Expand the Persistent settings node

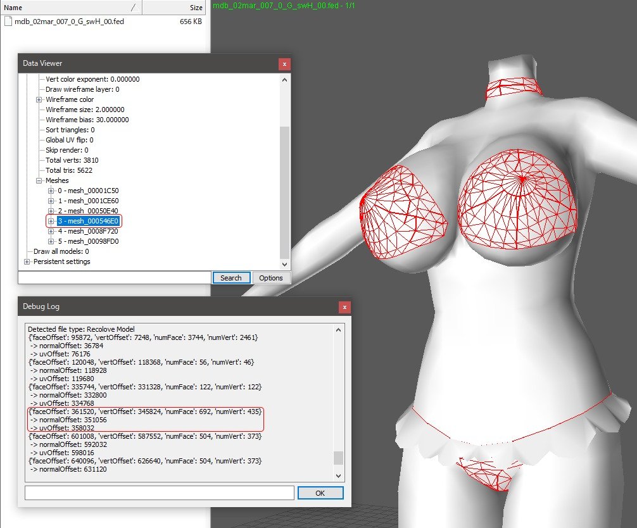(x=27, y=261)
